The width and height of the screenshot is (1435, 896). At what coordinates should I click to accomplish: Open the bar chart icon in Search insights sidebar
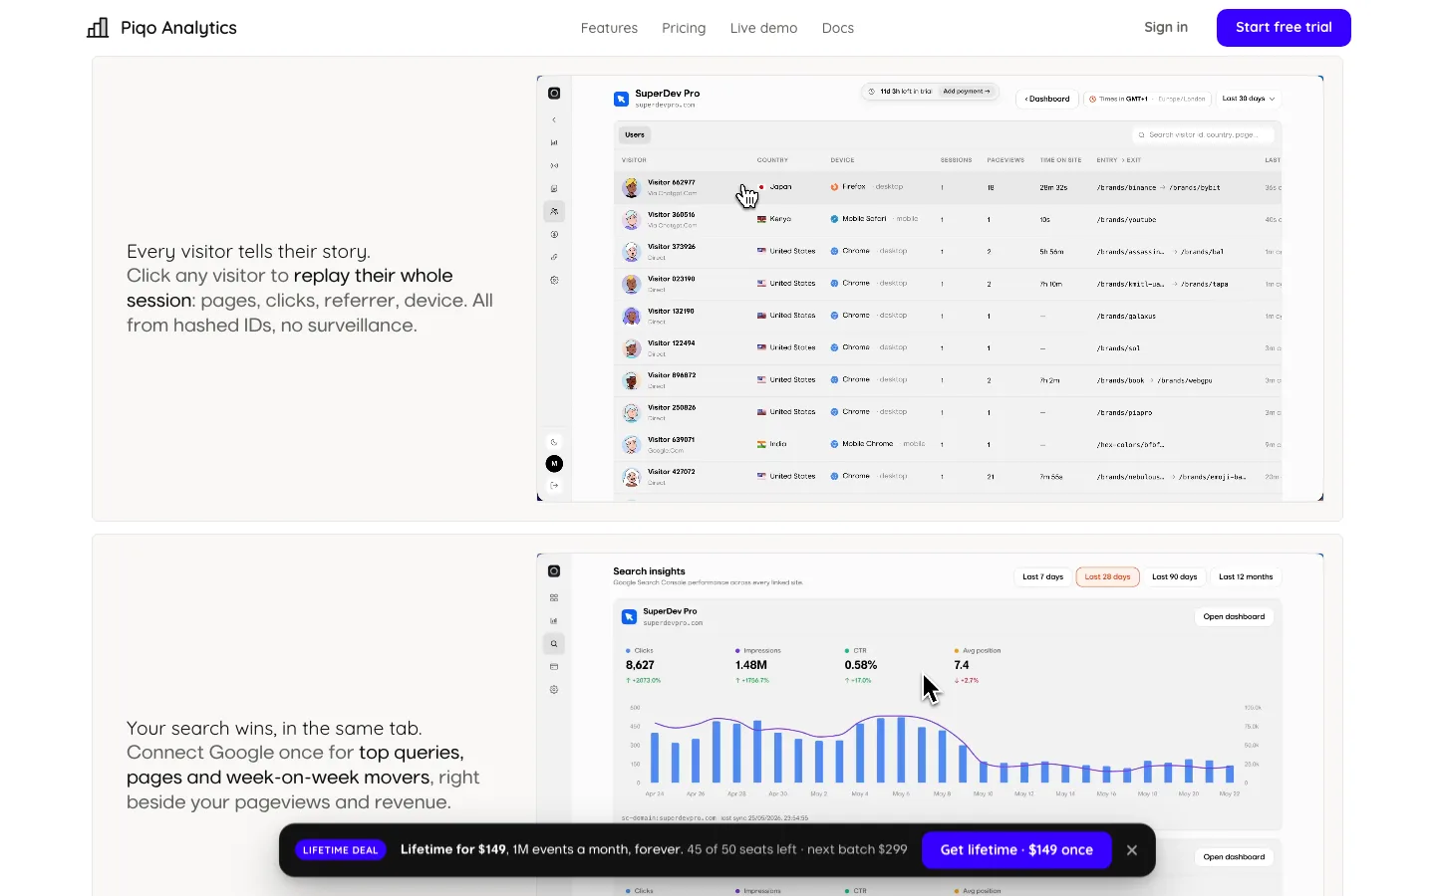pyautogui.click(x=554, y=621)
